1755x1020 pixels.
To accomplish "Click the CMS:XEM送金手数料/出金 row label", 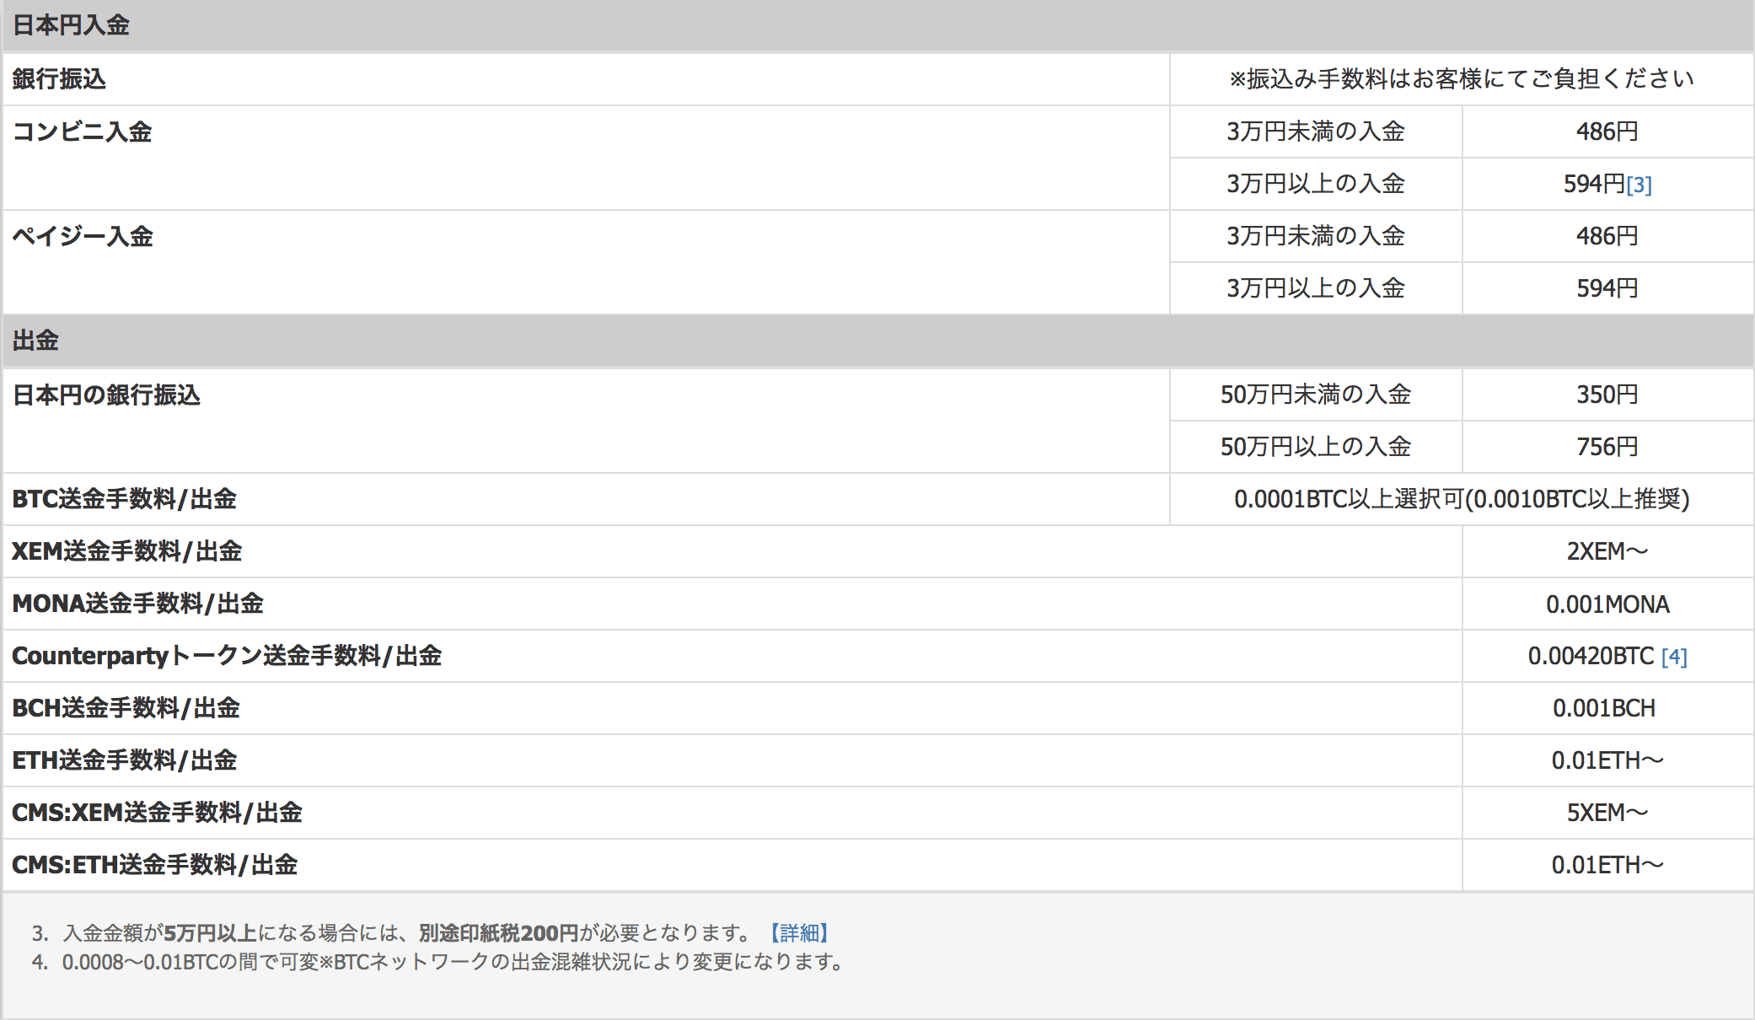I will coord(157,813).
